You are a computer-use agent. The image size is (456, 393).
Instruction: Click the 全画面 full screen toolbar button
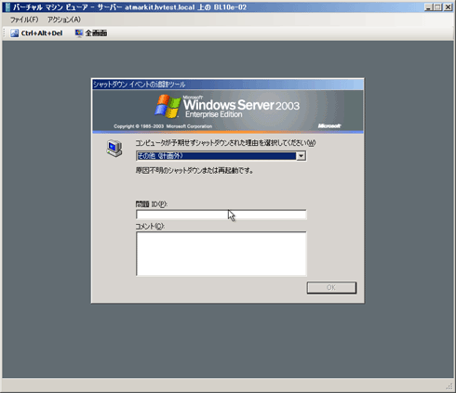point(91,33)
